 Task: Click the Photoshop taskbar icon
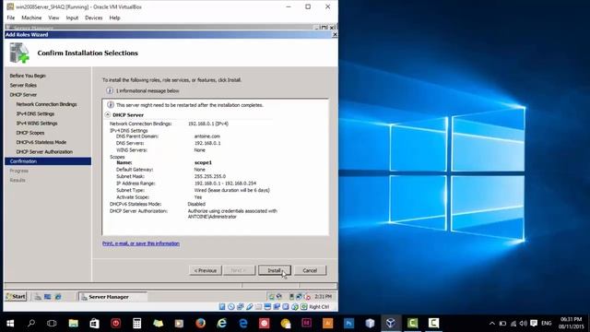348,323
